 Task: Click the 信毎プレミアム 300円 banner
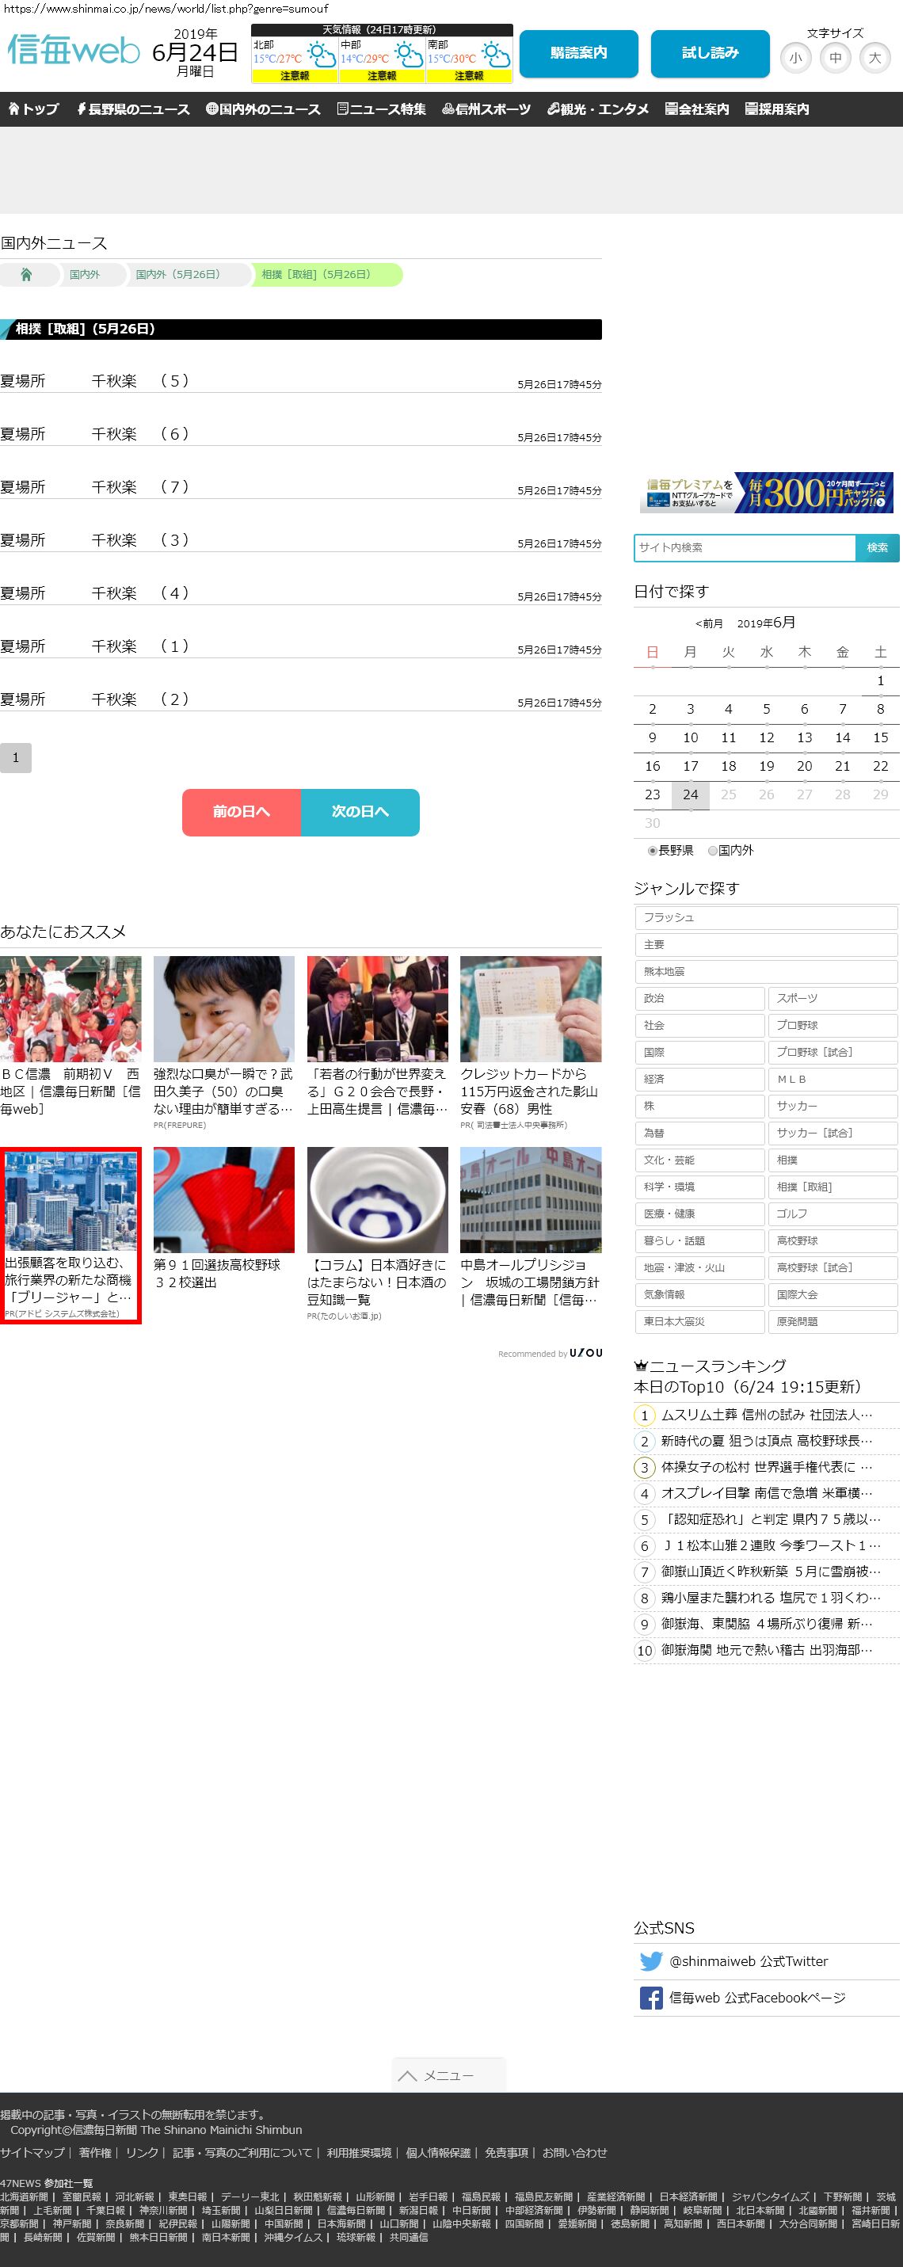(x=766, y=493)
